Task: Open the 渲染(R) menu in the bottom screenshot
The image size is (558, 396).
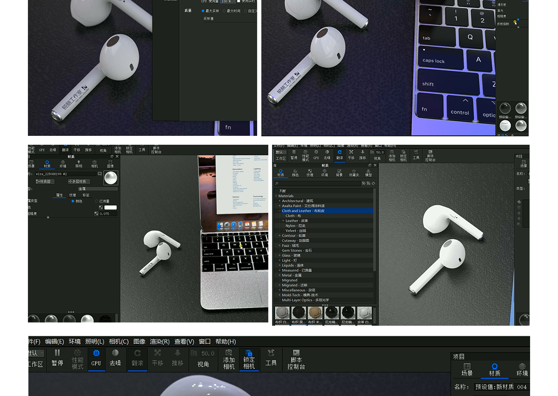Action: click(x=159, y=342)
